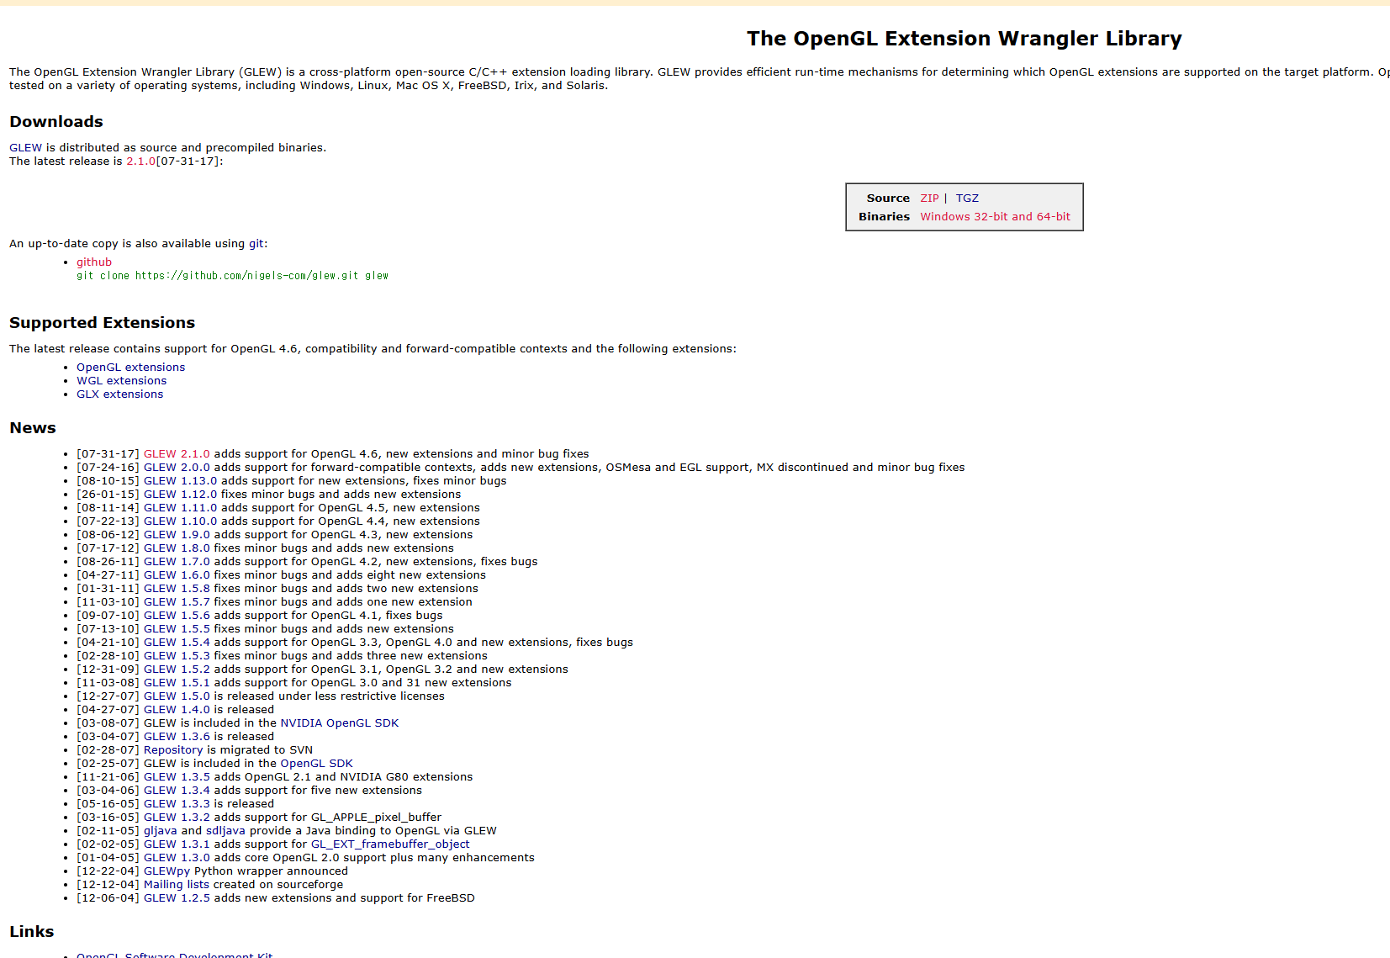Screen dimensions: 1390x958
Task: Open the OpenGL Software Development Kit link
Action: 174,955
